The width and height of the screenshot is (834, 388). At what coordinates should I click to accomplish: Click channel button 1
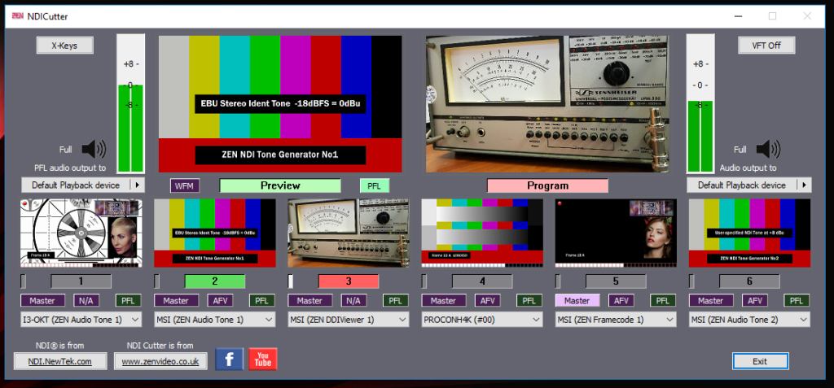pos(81,281)
